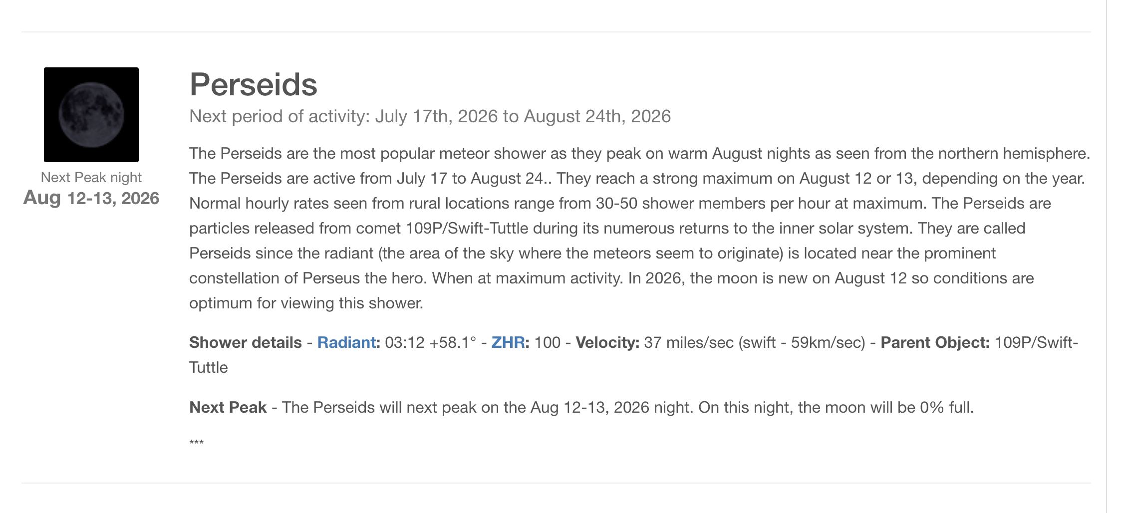Image resolution: width=1127 pixels, height=513 pixels.
Task: Click the bold Next Peak label
Action: coord(228,408)
